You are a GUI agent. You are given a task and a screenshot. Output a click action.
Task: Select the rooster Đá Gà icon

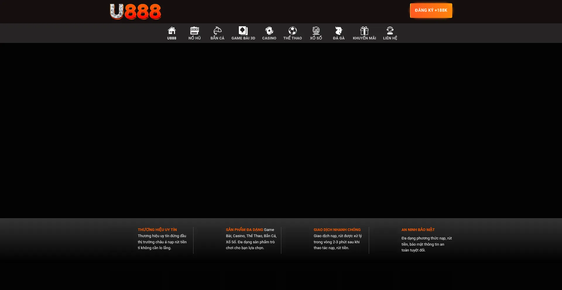click(339, 30)
